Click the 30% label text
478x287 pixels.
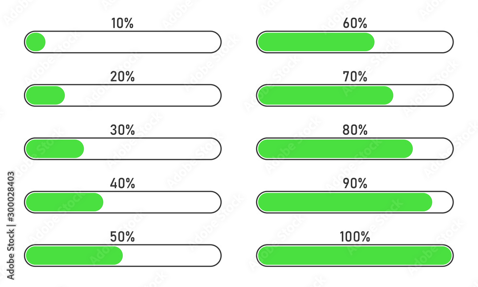point(122,130)
